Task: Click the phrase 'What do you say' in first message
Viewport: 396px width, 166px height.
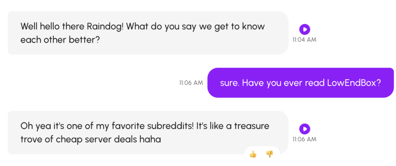Action: coord(162,26)
